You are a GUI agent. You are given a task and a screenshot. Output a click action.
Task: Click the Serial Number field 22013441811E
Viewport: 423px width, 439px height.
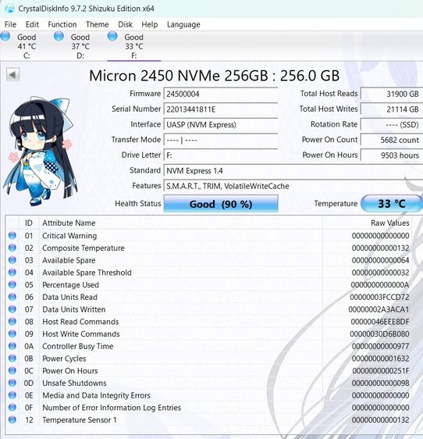point(221,109)
